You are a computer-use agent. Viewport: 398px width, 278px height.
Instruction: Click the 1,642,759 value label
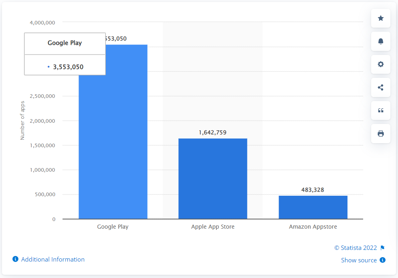coord(212,132)
